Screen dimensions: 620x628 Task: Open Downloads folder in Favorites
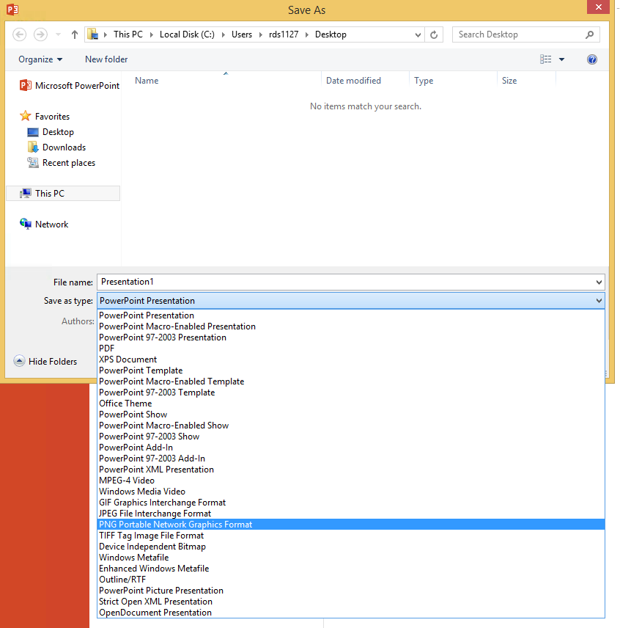coord(64,147)
